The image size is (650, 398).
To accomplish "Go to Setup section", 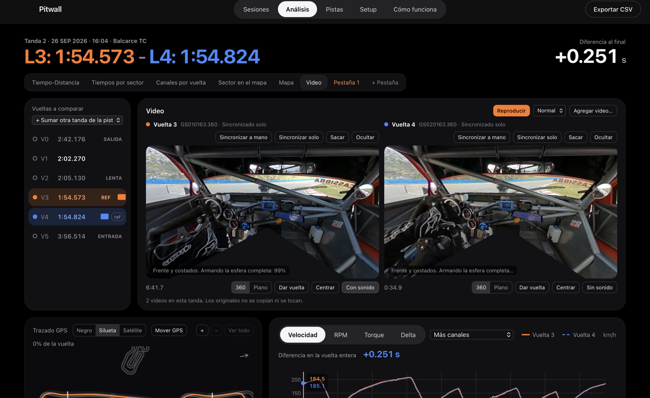I will (368, 9).
